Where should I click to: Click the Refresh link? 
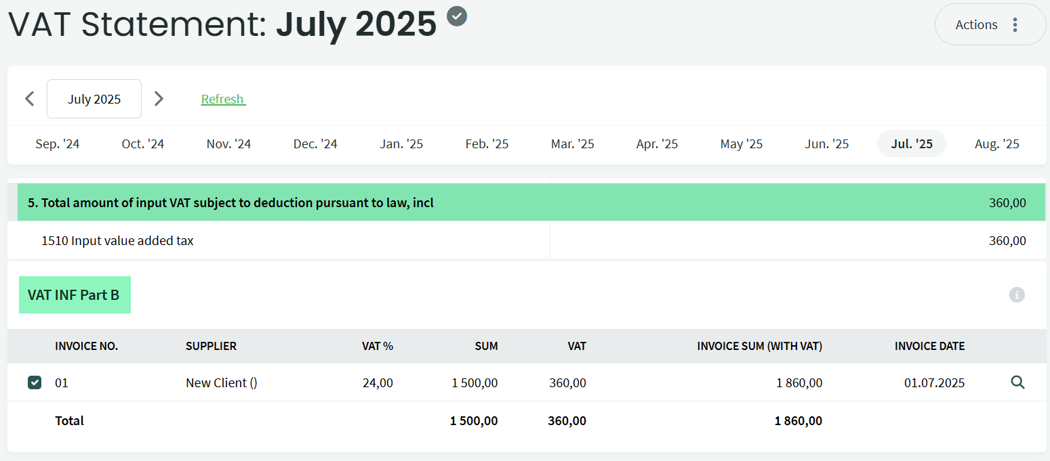(x=223, y=100)
